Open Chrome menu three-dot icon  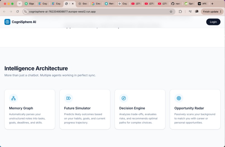point(221,12)
